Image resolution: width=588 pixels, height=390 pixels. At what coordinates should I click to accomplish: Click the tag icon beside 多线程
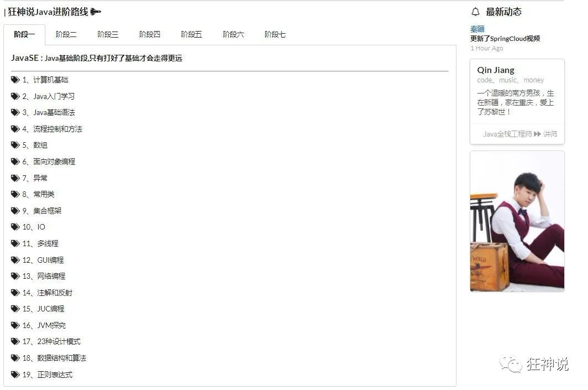point(15,243)
